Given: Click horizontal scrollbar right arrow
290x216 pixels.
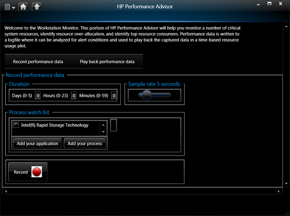Looking at the screenshot, I should pos(279,191).
